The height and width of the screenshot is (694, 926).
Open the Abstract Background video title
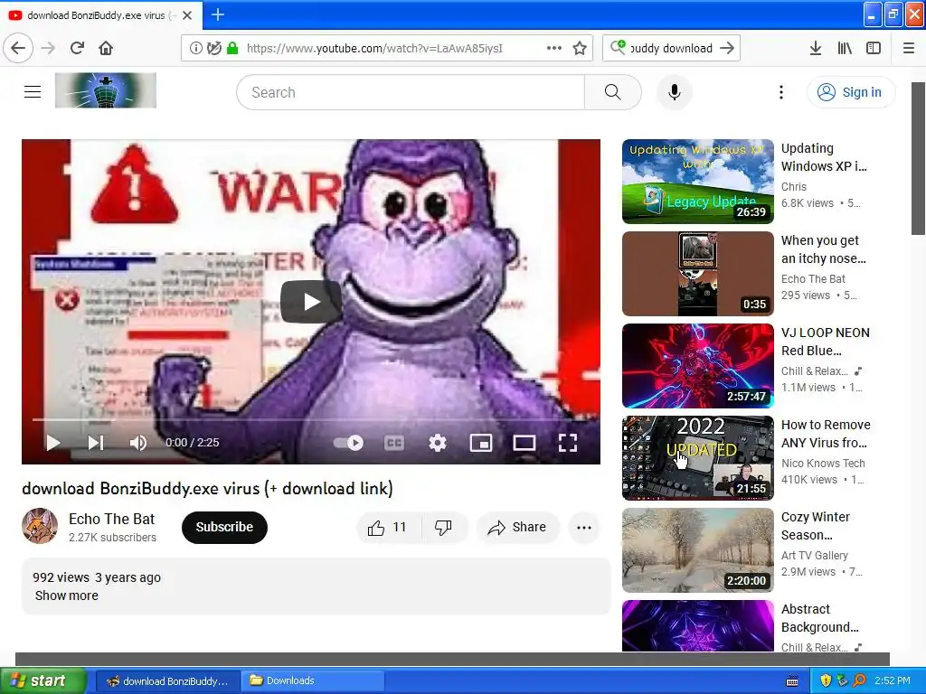[820, 618]
